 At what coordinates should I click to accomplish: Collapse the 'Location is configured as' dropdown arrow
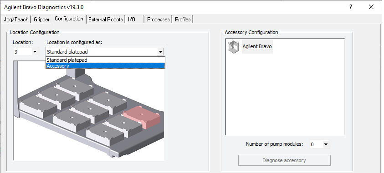click(x=161, y=52)
